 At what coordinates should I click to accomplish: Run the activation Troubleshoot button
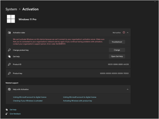point(117,42)
